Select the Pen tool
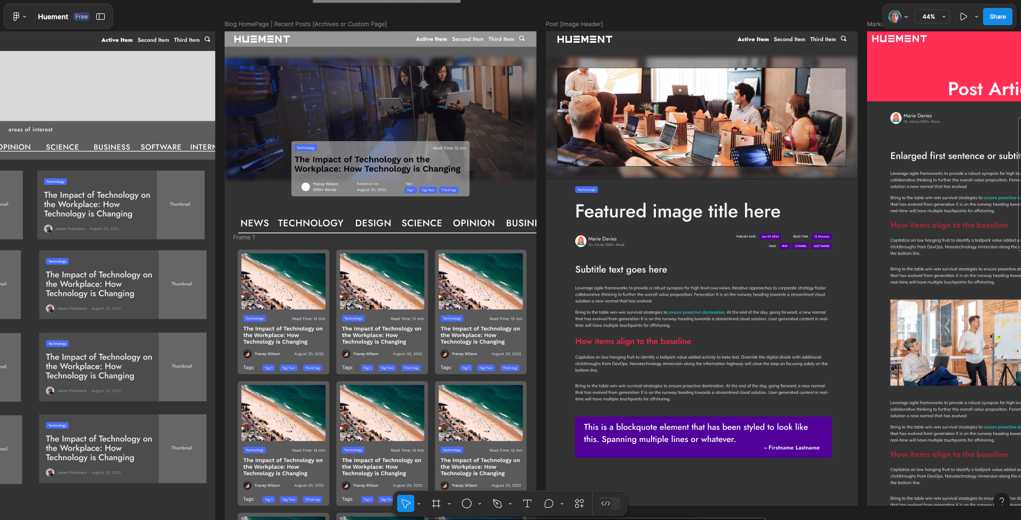 click(x=497, y=503)
